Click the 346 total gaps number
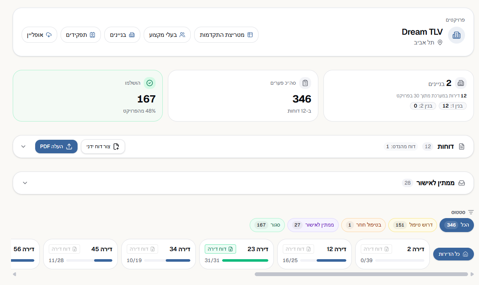The height and width of the screenshot is (285, 479). click(302, 99)
